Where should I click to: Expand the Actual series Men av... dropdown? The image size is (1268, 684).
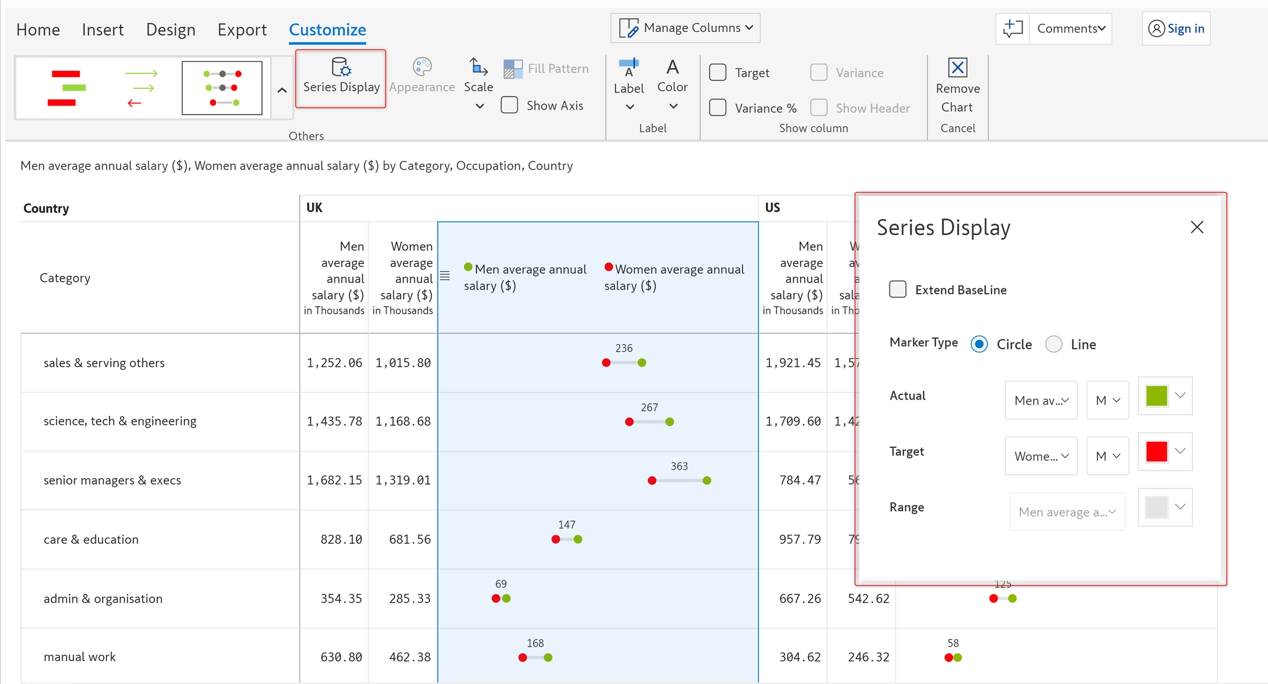tap(1041, 401)
